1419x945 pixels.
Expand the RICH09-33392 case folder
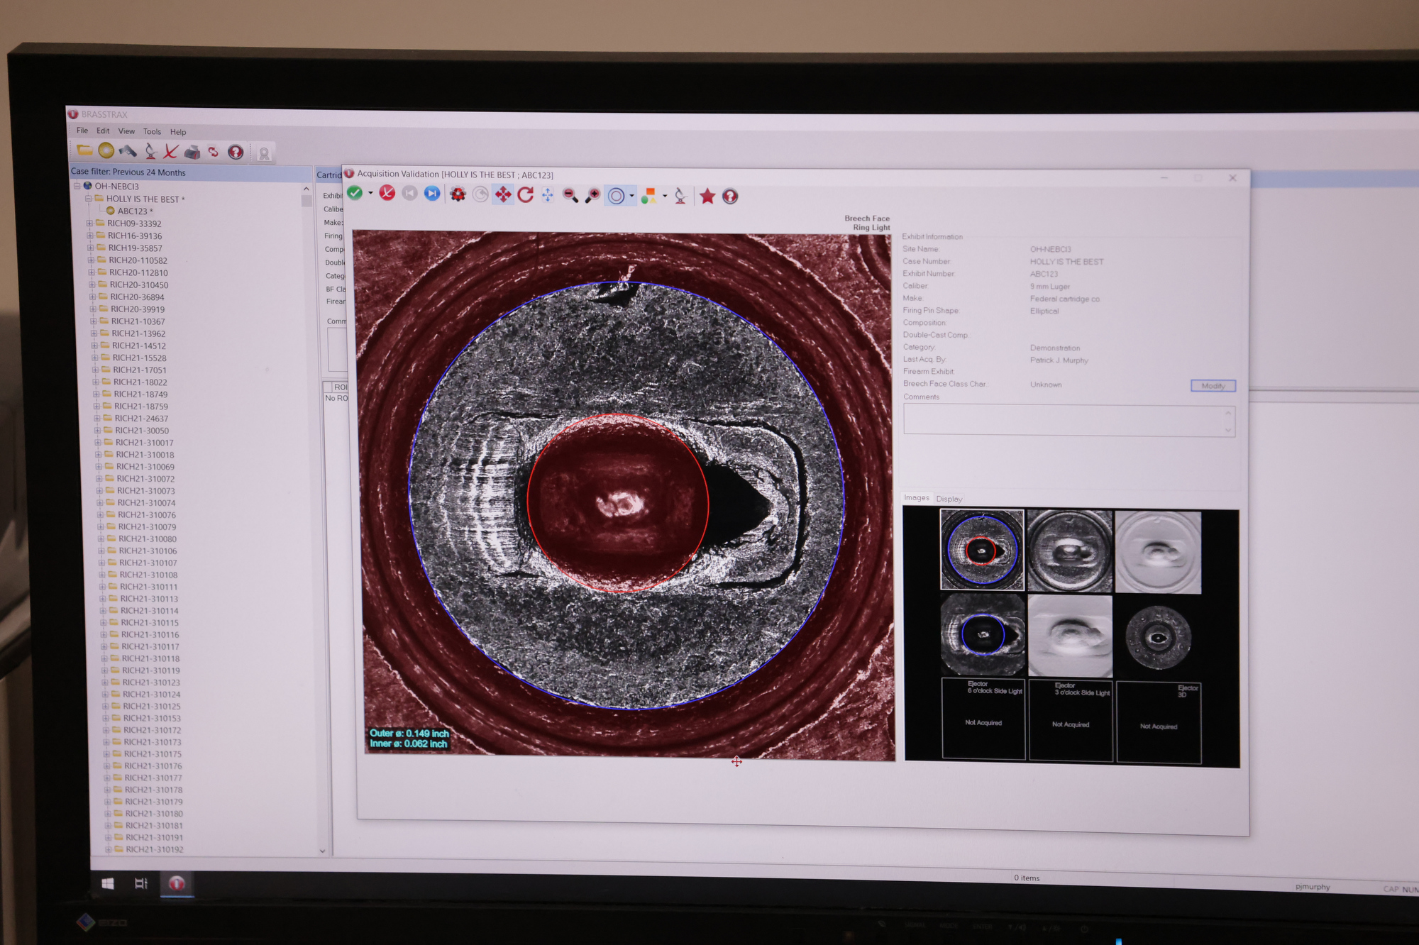(x=90, y=223)
